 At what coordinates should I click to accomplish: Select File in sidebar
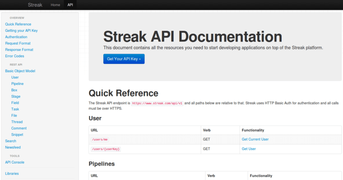click(x=14, y=115)
